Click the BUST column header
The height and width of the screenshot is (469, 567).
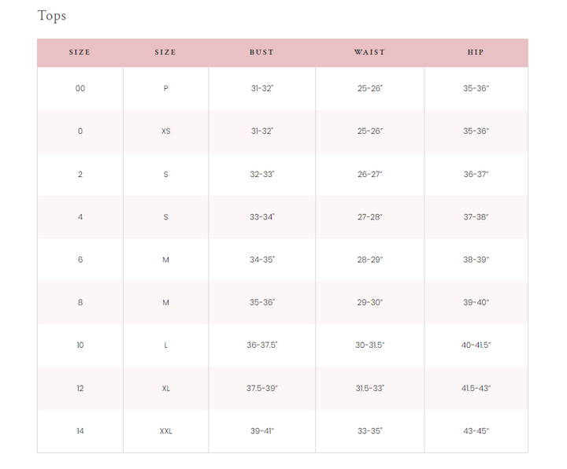click(261, 53)
